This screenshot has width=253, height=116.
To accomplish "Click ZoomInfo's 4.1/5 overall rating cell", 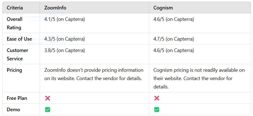I will click(x=65, y=19).
